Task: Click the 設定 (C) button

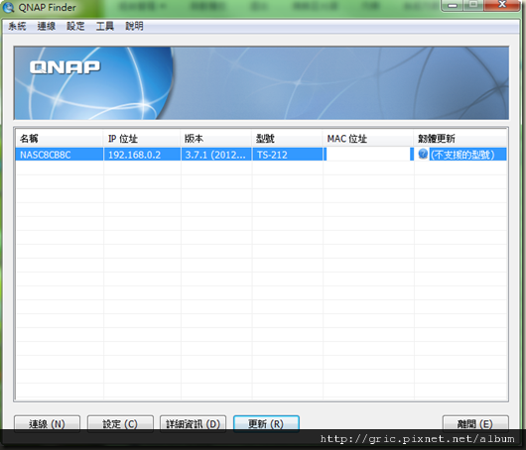Action: tap(120, 423)
